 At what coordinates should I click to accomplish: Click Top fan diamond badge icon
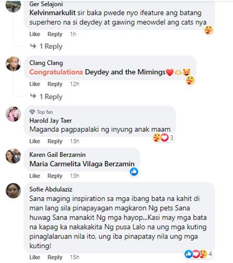point(32,112)
